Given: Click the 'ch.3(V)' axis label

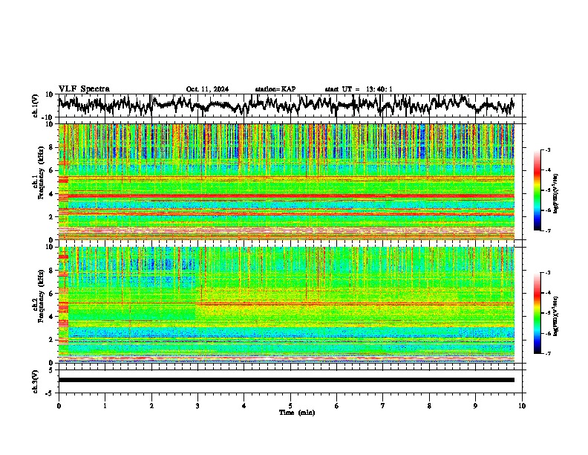Looking at the screenshot, I should click(x=36, y=381).
